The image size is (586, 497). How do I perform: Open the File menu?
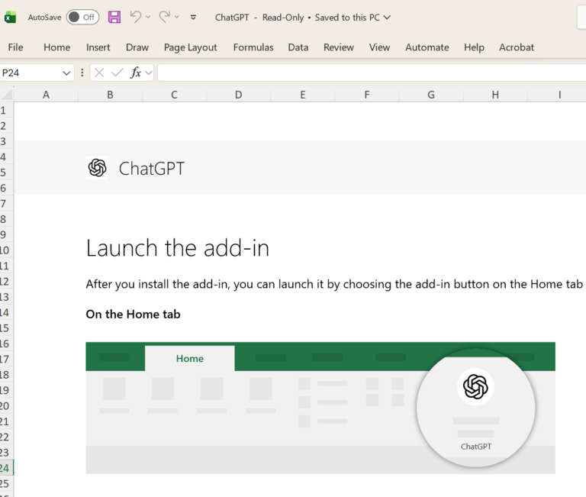[16, 47]
